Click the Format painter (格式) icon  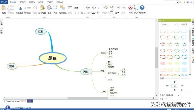[x=9, y=13]
